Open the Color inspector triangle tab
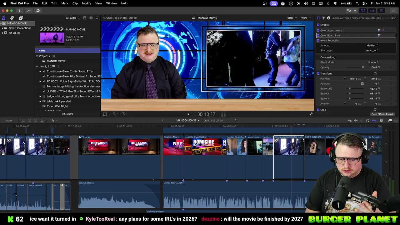Viewport: 400px width, 225px height. (324, 18)
